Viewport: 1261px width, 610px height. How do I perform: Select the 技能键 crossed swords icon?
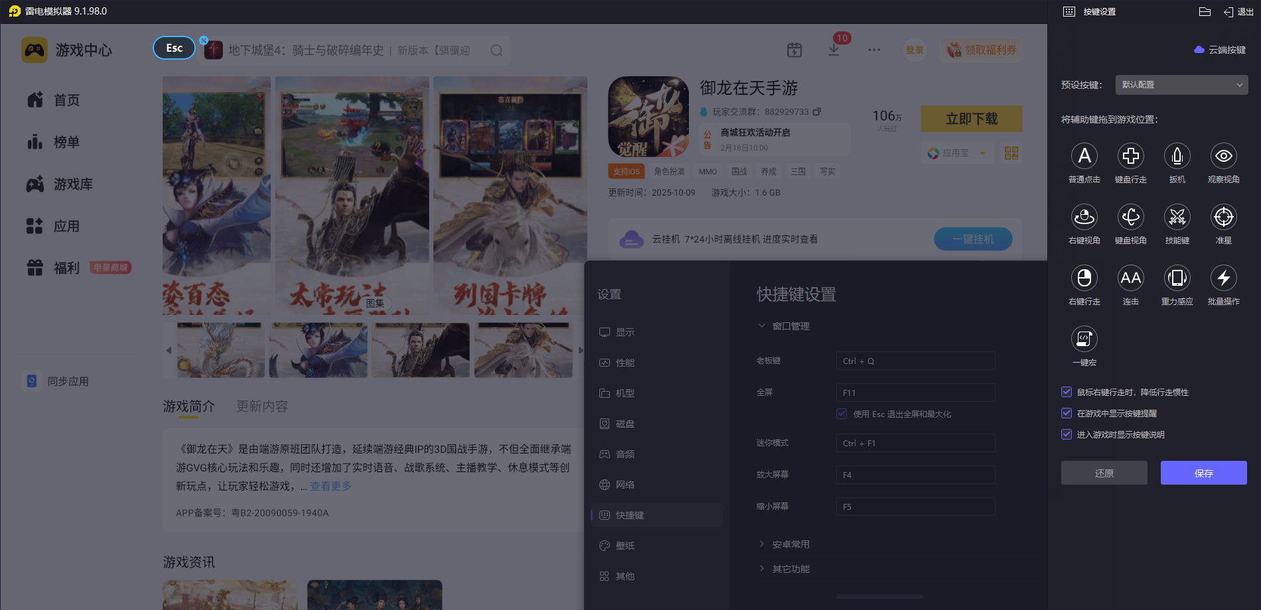(1177, 217)
